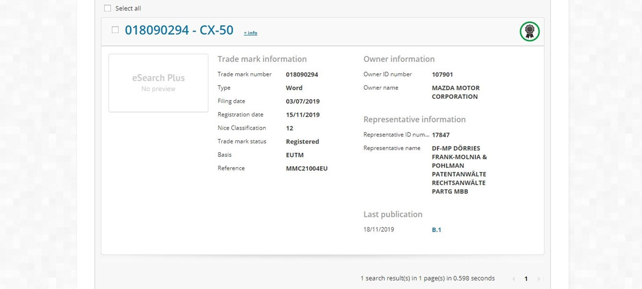The height and width of the screenshot is (289, 642).
Task: Click the Registered trade mark status value
Action: coord(302,142)
